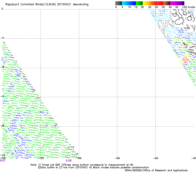The height and width of the screenshot is (172, 196).
Task: Click the chart title 'Rapidsact Corrected Winds(12.5KM)'
Action: 30,4
